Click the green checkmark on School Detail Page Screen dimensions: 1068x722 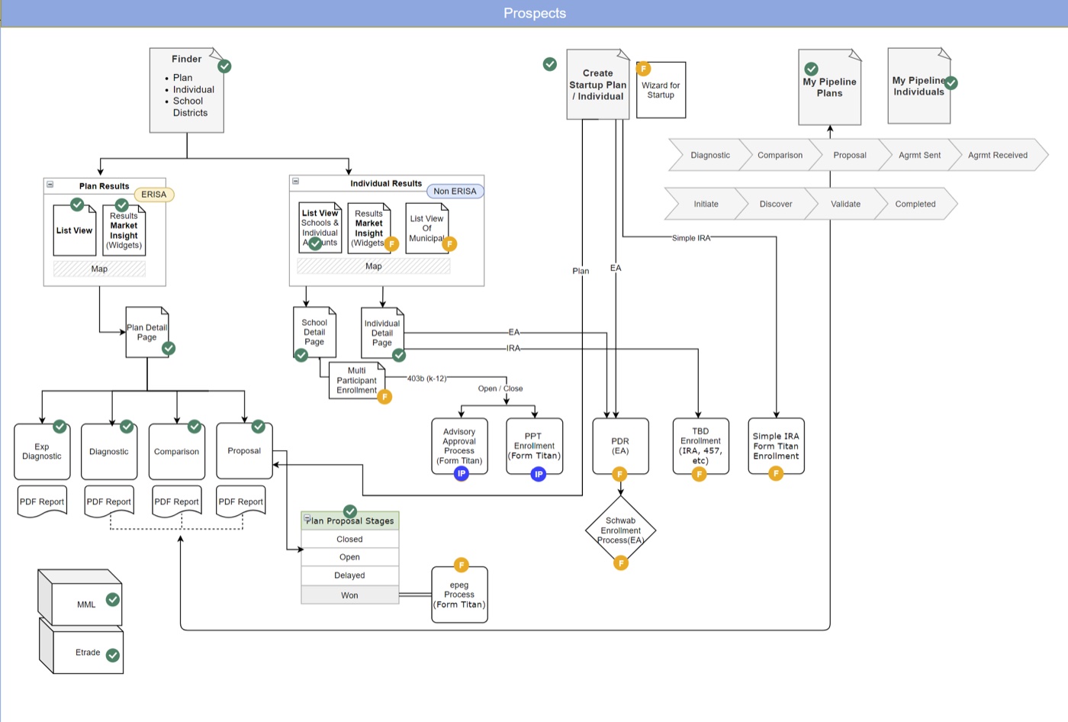click(301, 355)
